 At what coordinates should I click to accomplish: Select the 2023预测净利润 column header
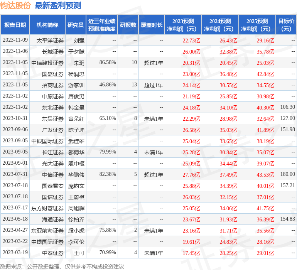[183, 25]
